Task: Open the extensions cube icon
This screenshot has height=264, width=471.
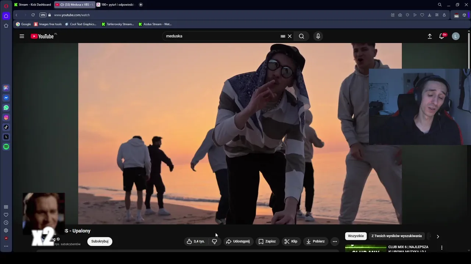Action: tap(464, 15)
